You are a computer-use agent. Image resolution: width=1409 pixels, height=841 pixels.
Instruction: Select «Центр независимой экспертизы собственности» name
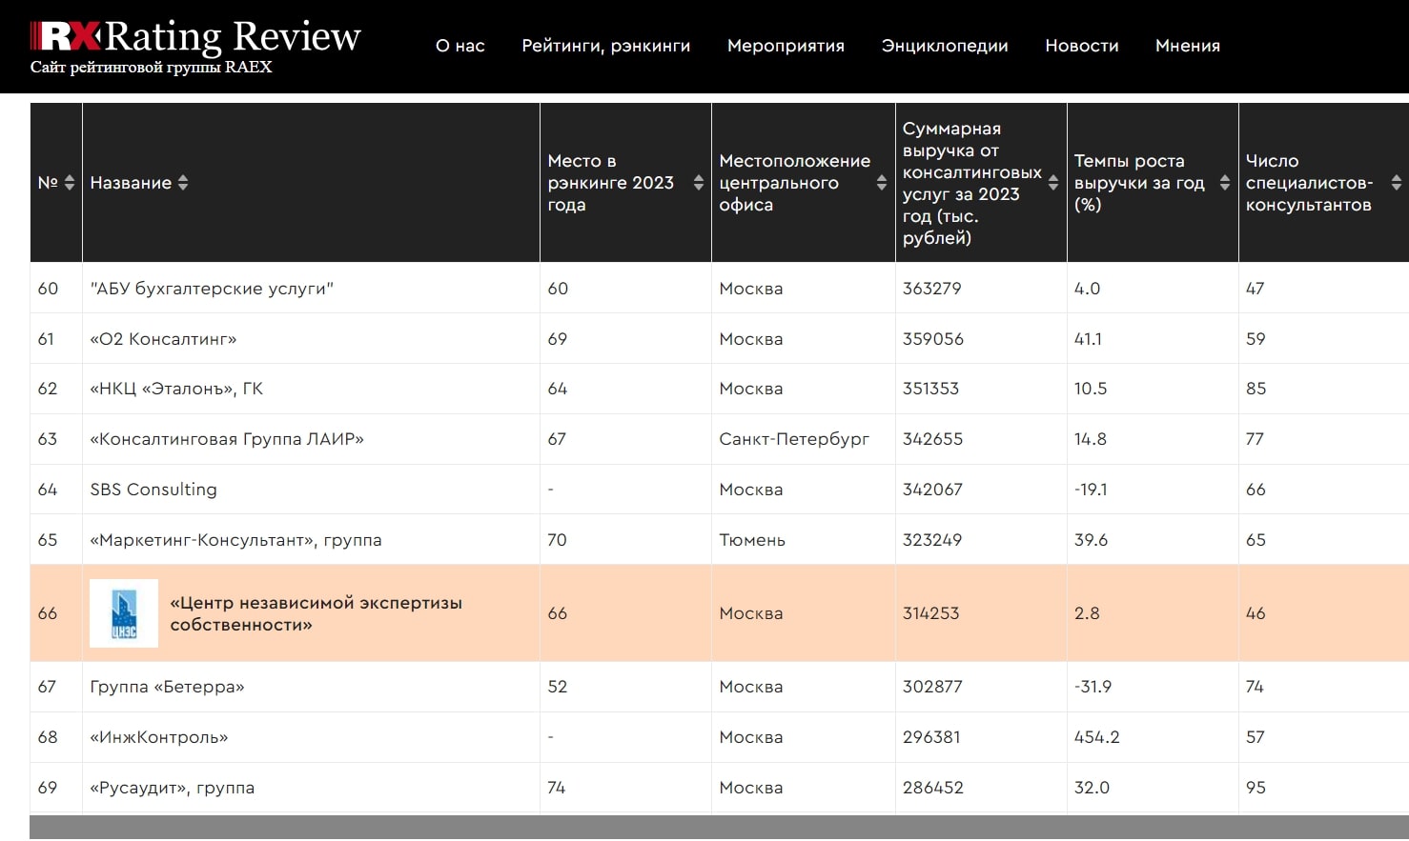point(317,613)
